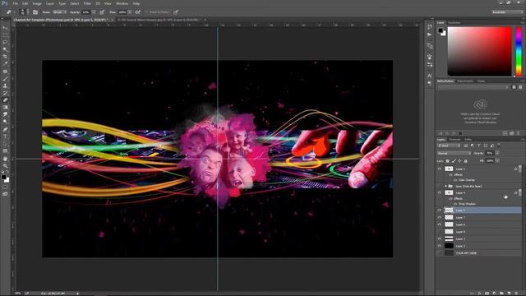Select the Rectangular Marquee tool
526x296 pixels.
point(5,35)
